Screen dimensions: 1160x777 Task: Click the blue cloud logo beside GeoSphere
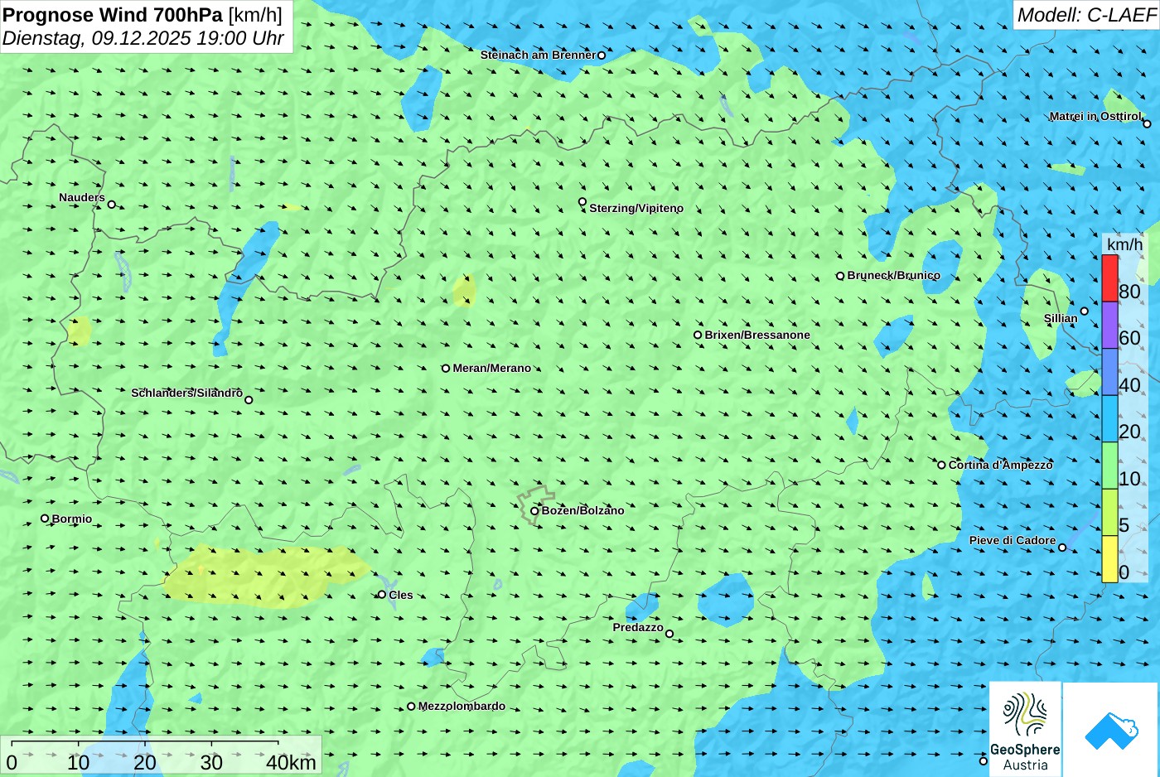click(x=1110, y=730)
